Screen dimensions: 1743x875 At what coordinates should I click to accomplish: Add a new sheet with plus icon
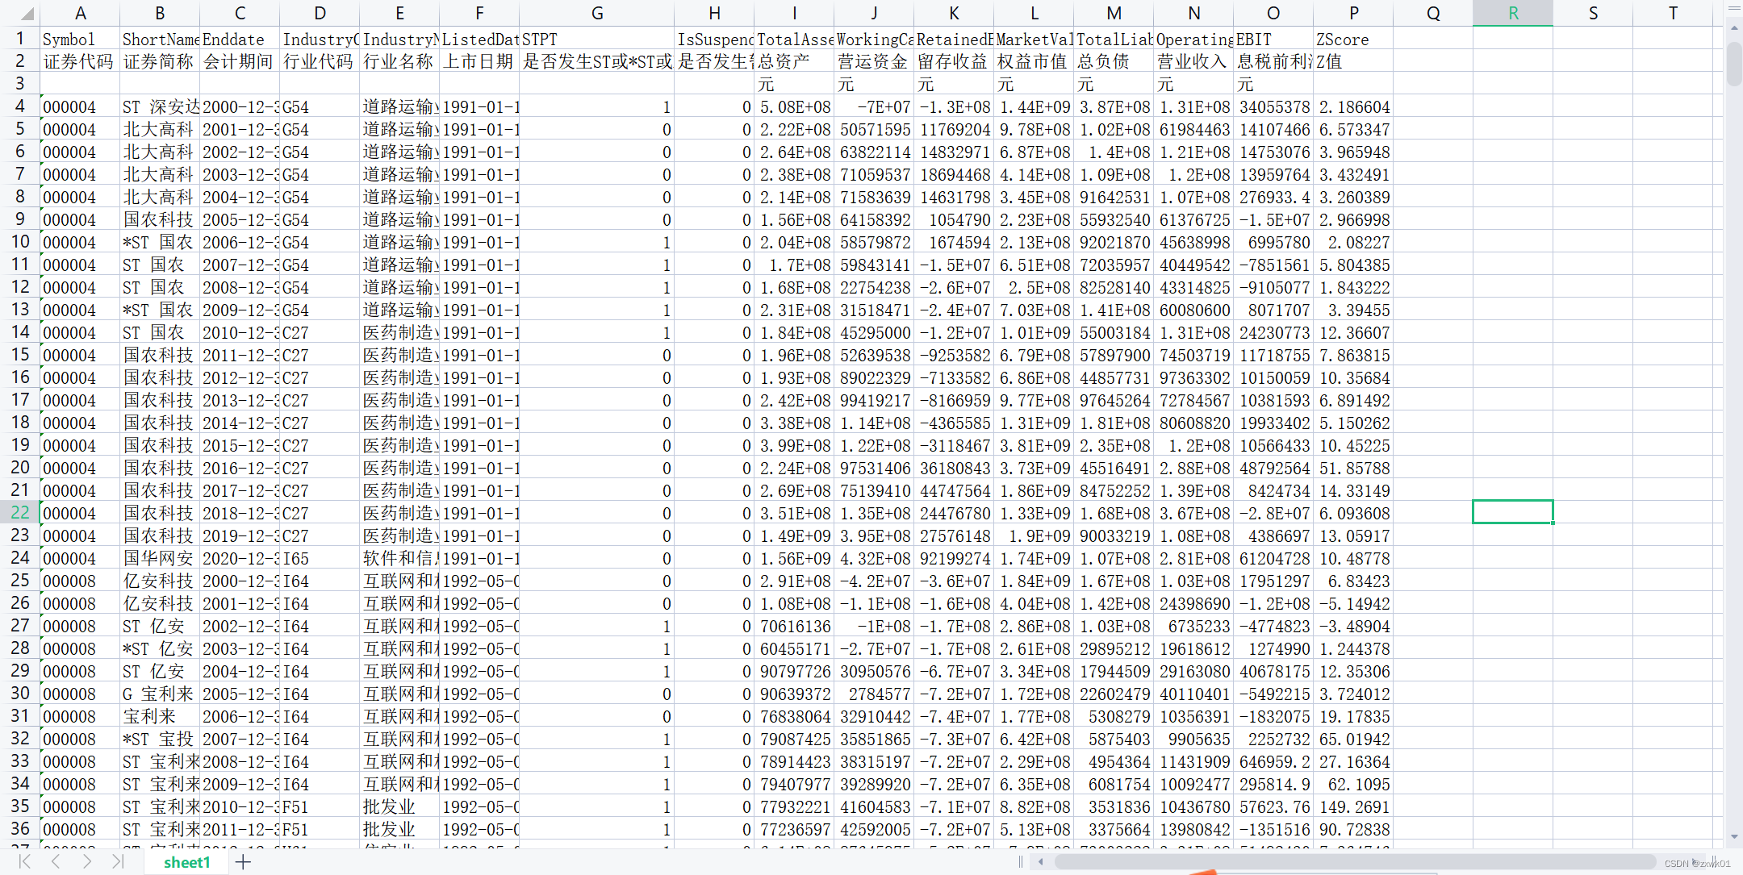tap(243, 862)
